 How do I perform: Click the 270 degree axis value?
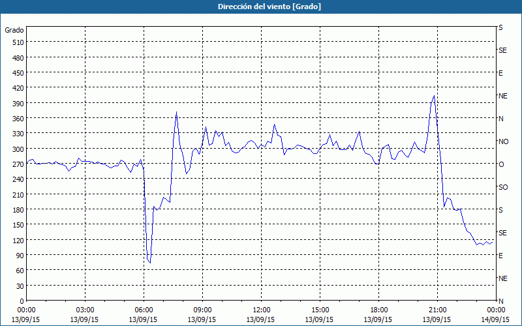click(19, 164)
